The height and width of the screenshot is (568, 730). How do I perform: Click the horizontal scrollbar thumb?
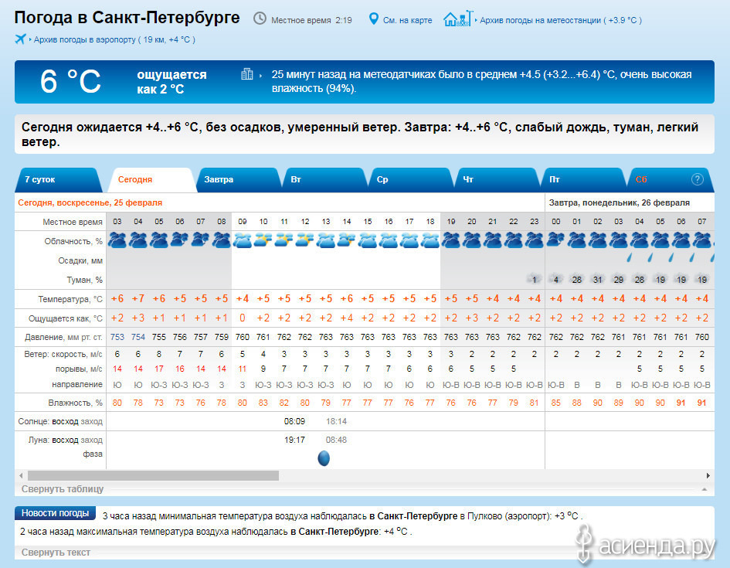click(x=153, y=475)
